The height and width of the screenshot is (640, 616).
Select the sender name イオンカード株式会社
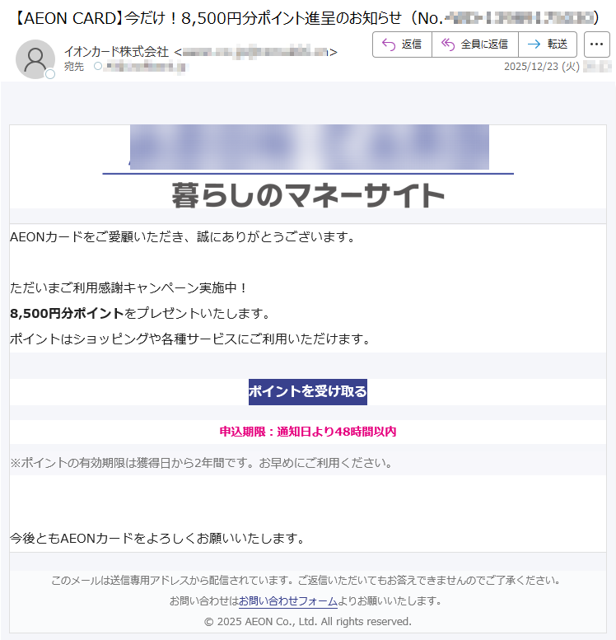pos(116,52)
